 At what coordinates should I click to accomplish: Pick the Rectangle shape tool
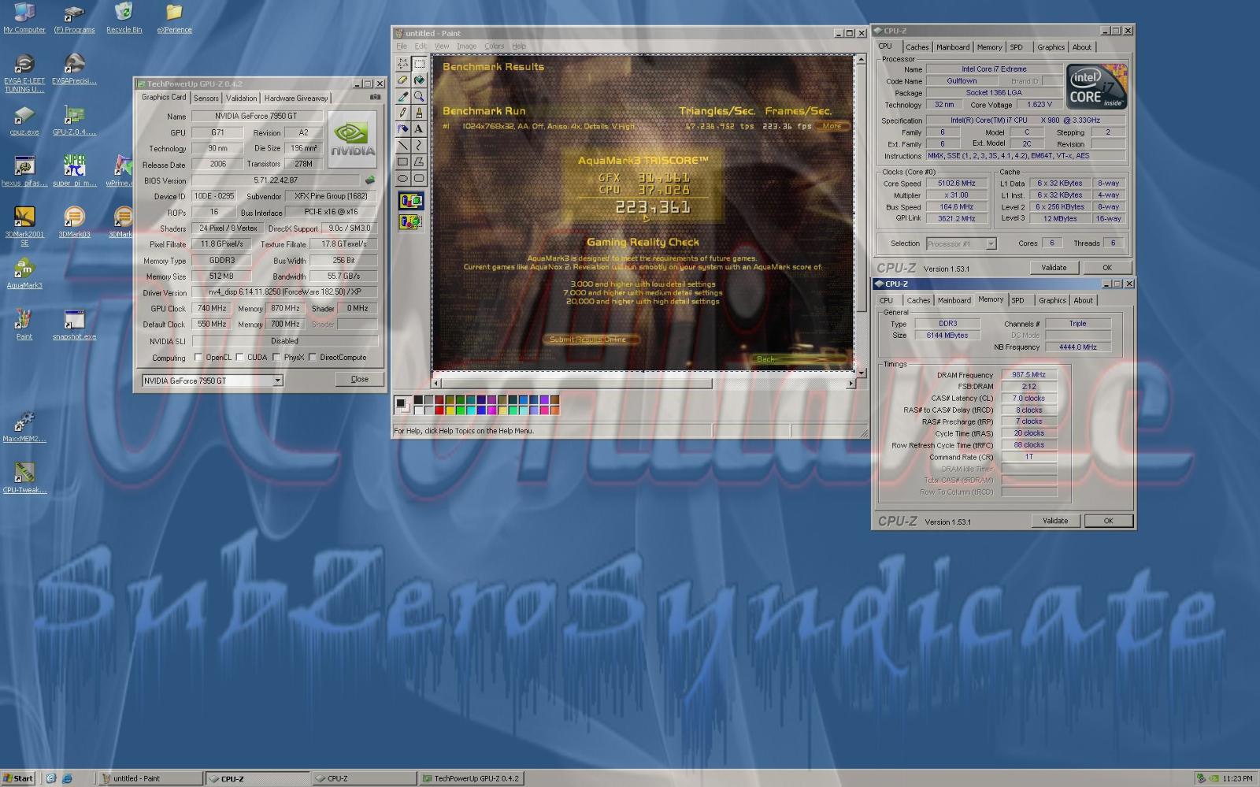click(402, 162)
